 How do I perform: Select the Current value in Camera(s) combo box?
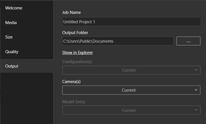pos(129,90)
